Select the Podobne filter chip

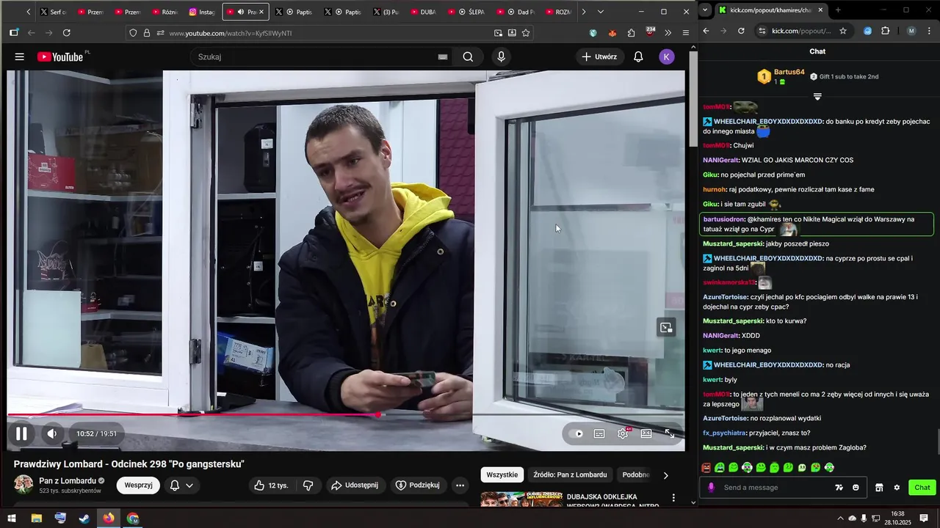636,474
